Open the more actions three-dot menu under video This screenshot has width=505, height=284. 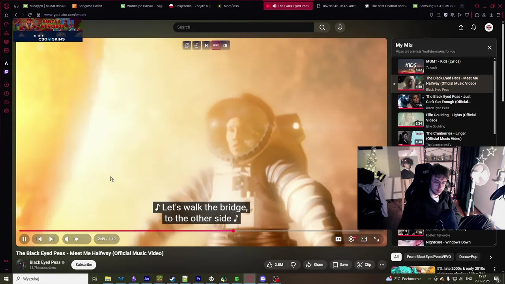tap(382, 265)
